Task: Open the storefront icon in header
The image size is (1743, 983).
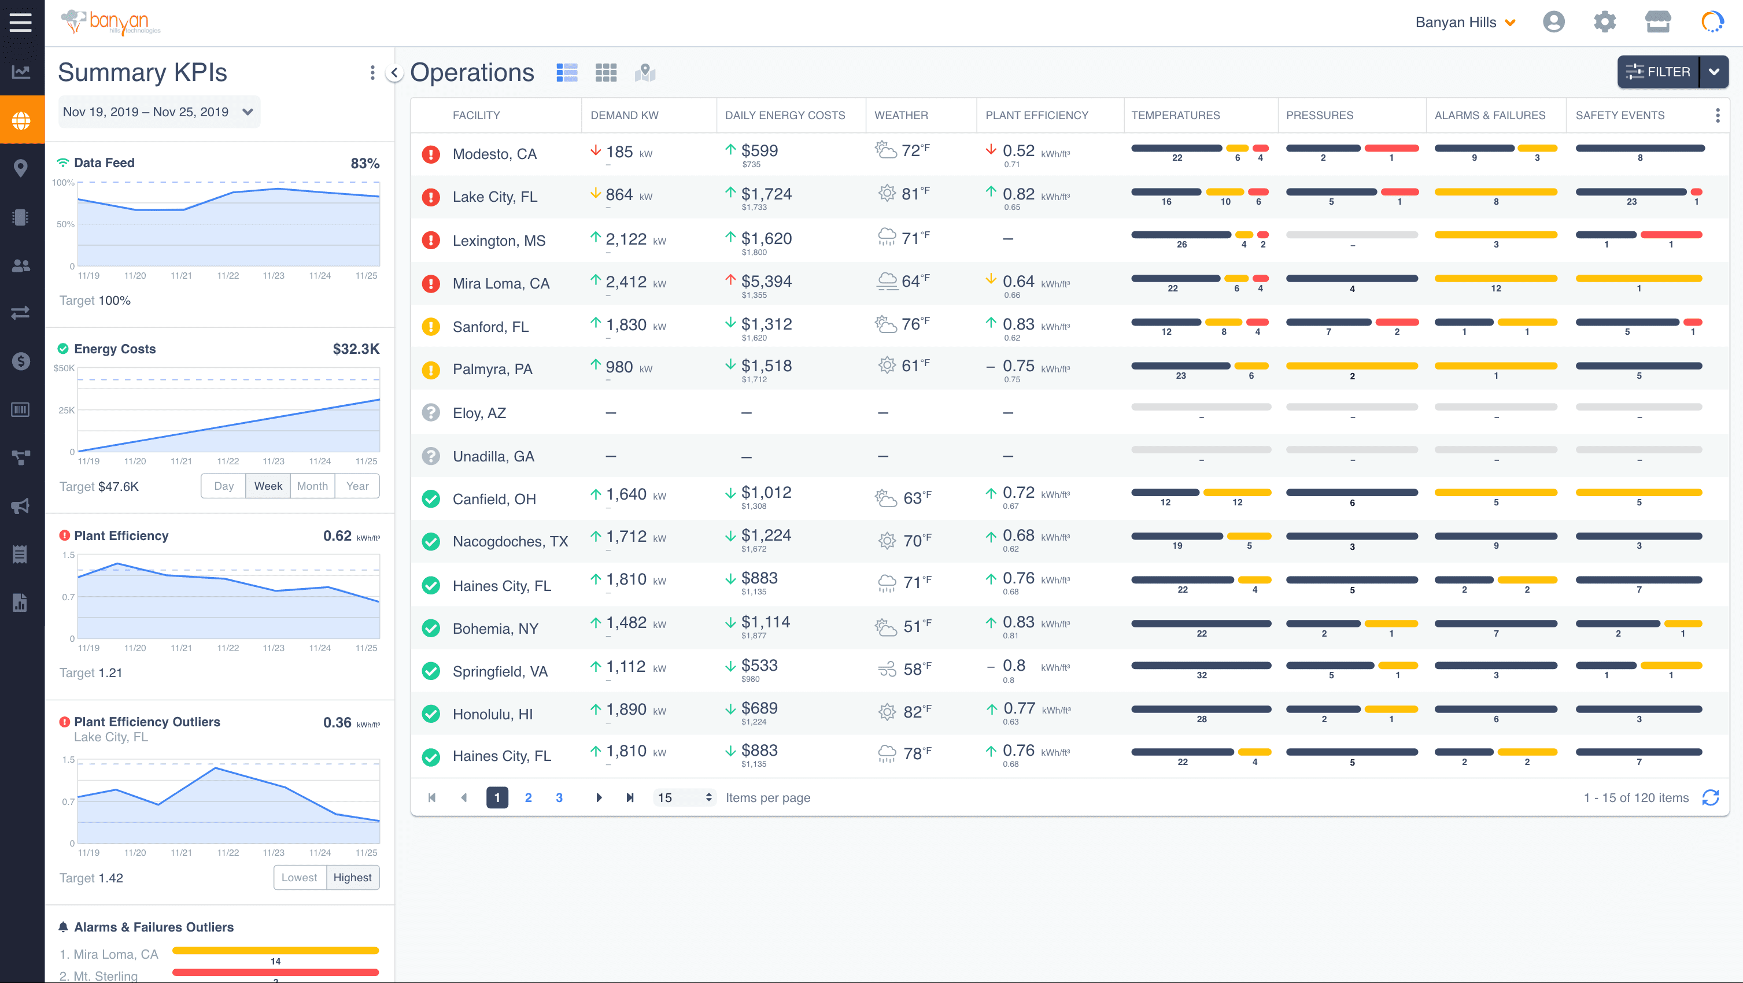Action: click(1658, 23)
